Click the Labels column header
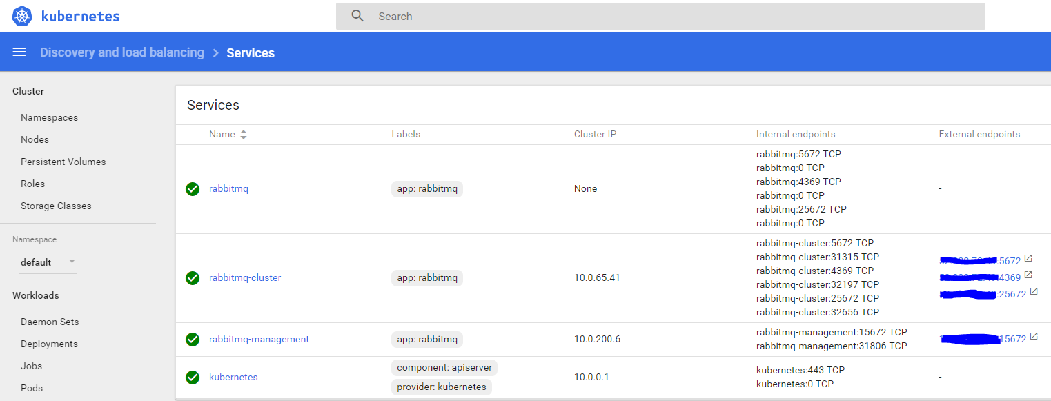Image resolution: width=1051 pixels, height=401 pixels. (x=406, y=135)
